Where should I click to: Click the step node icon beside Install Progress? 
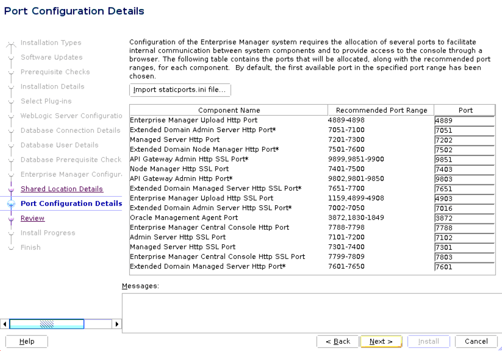11,233
